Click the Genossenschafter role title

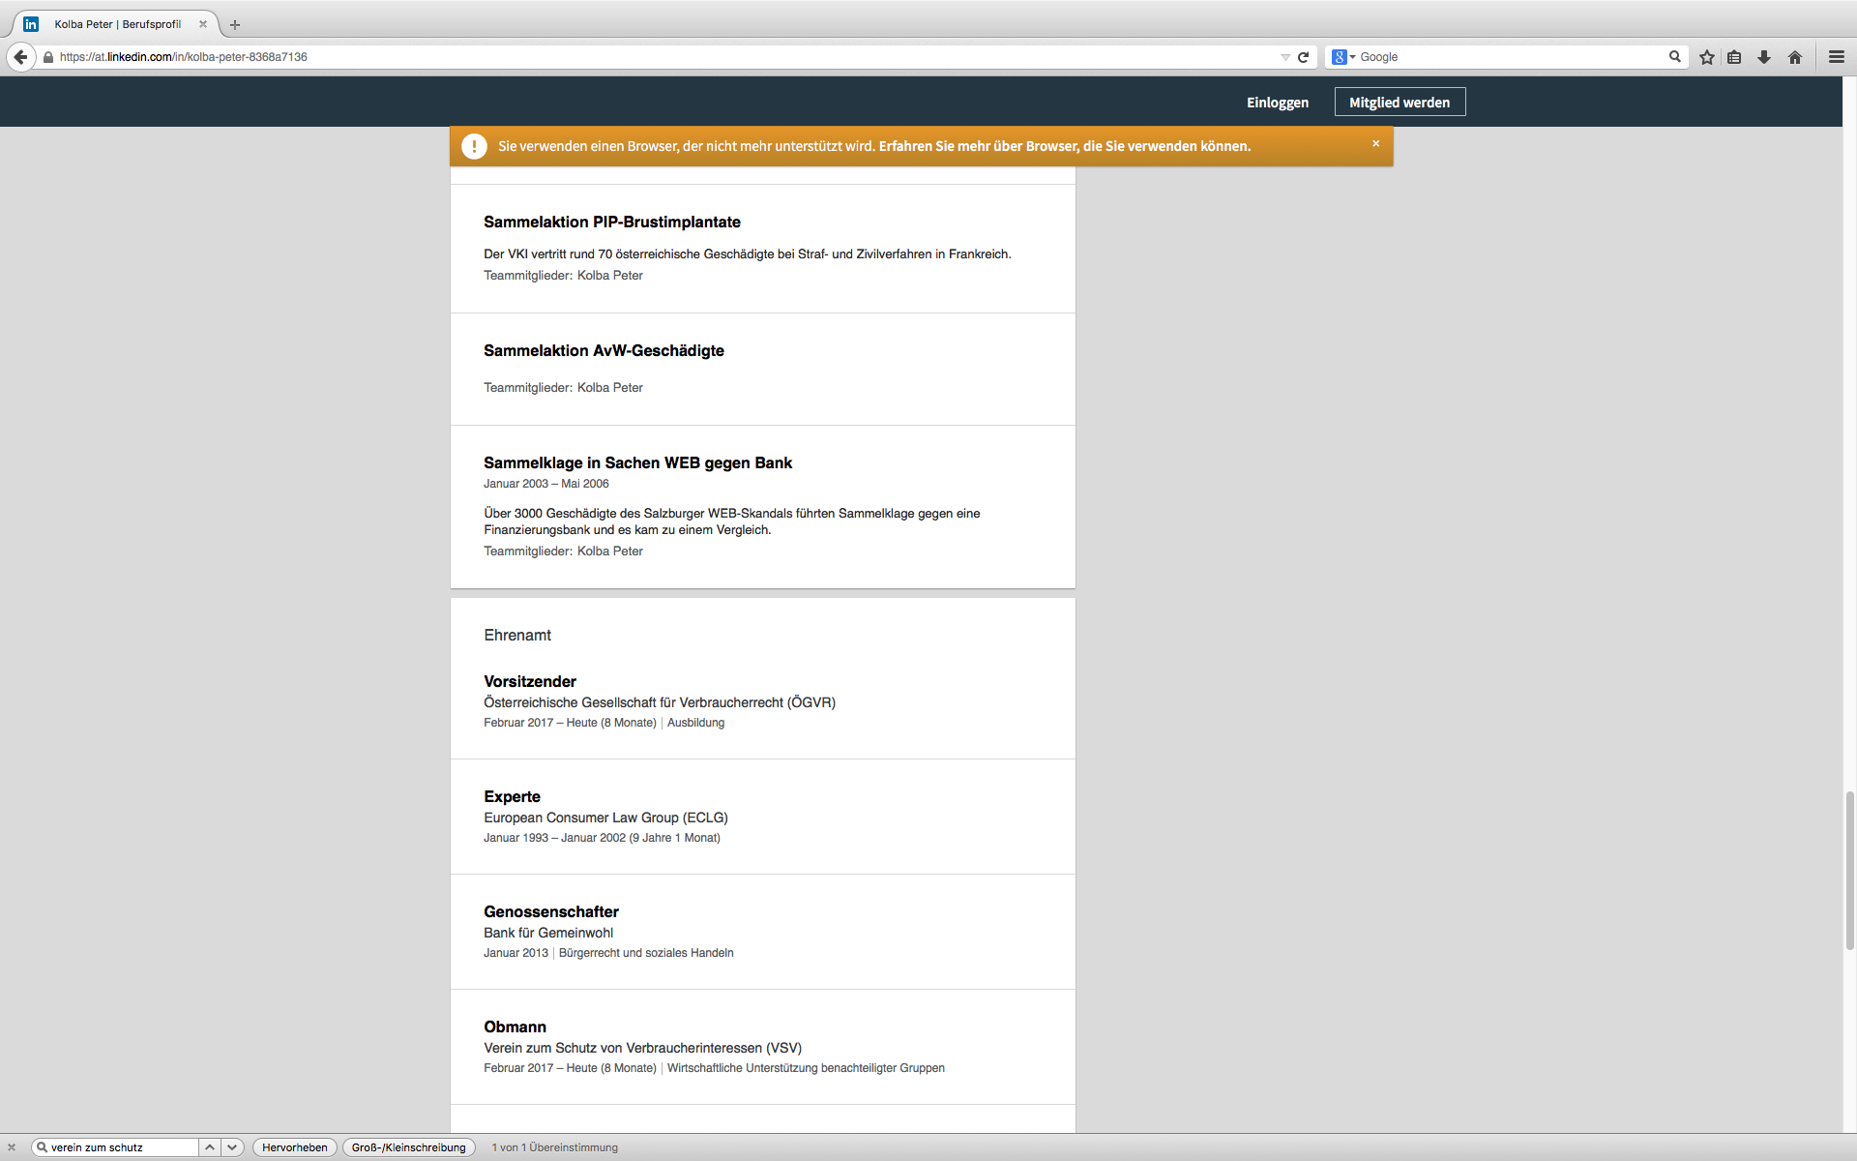(x=551, y=911)
